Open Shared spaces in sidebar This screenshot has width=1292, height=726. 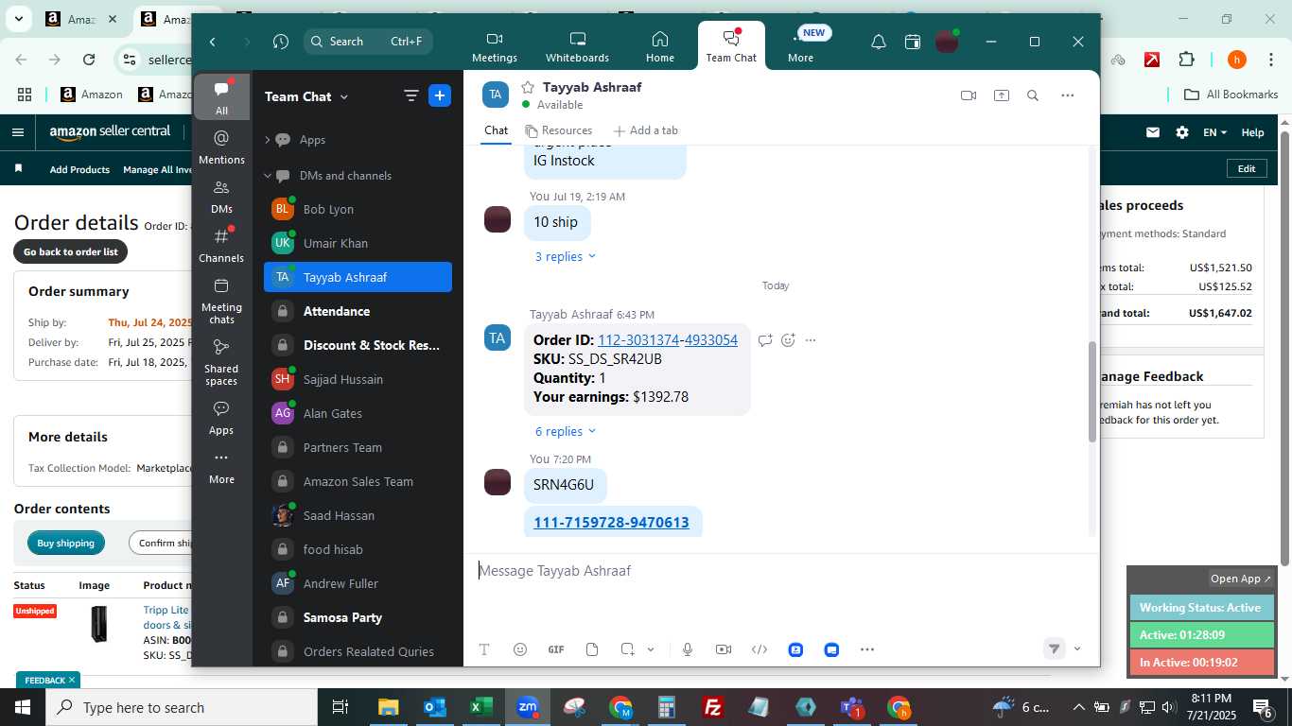[221, 362]
